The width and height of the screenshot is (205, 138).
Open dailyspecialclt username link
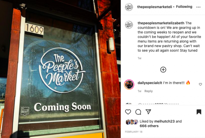(x=150, y=83)
